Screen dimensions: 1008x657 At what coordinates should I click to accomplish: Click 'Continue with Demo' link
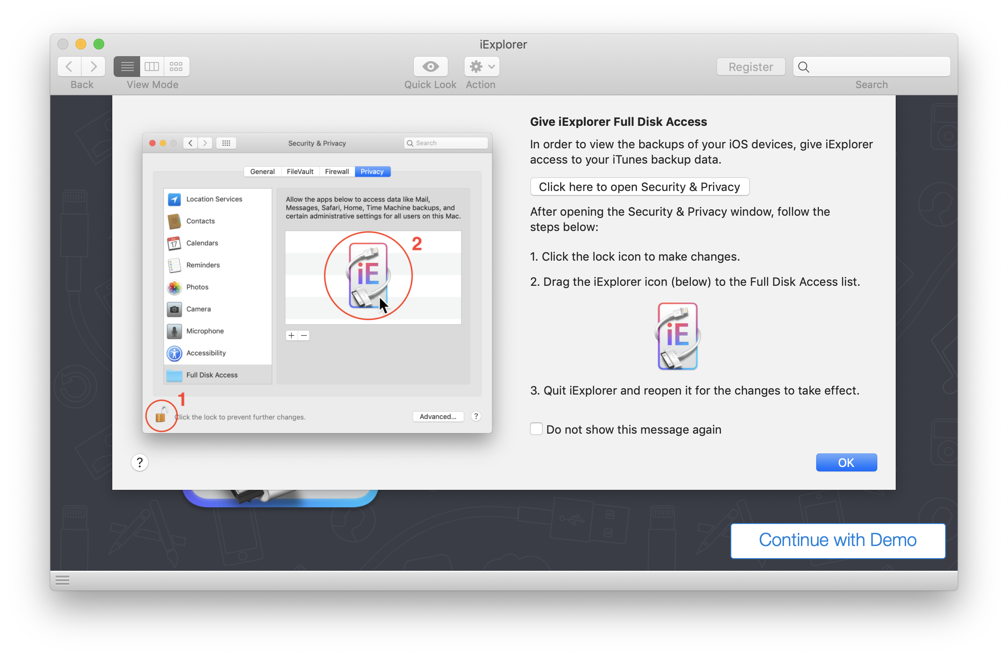pyautogui.click(x=838, y=539)
